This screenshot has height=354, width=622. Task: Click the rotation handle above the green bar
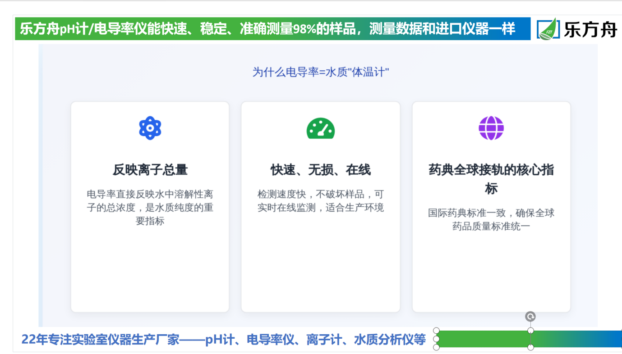[x=530, y=317]
